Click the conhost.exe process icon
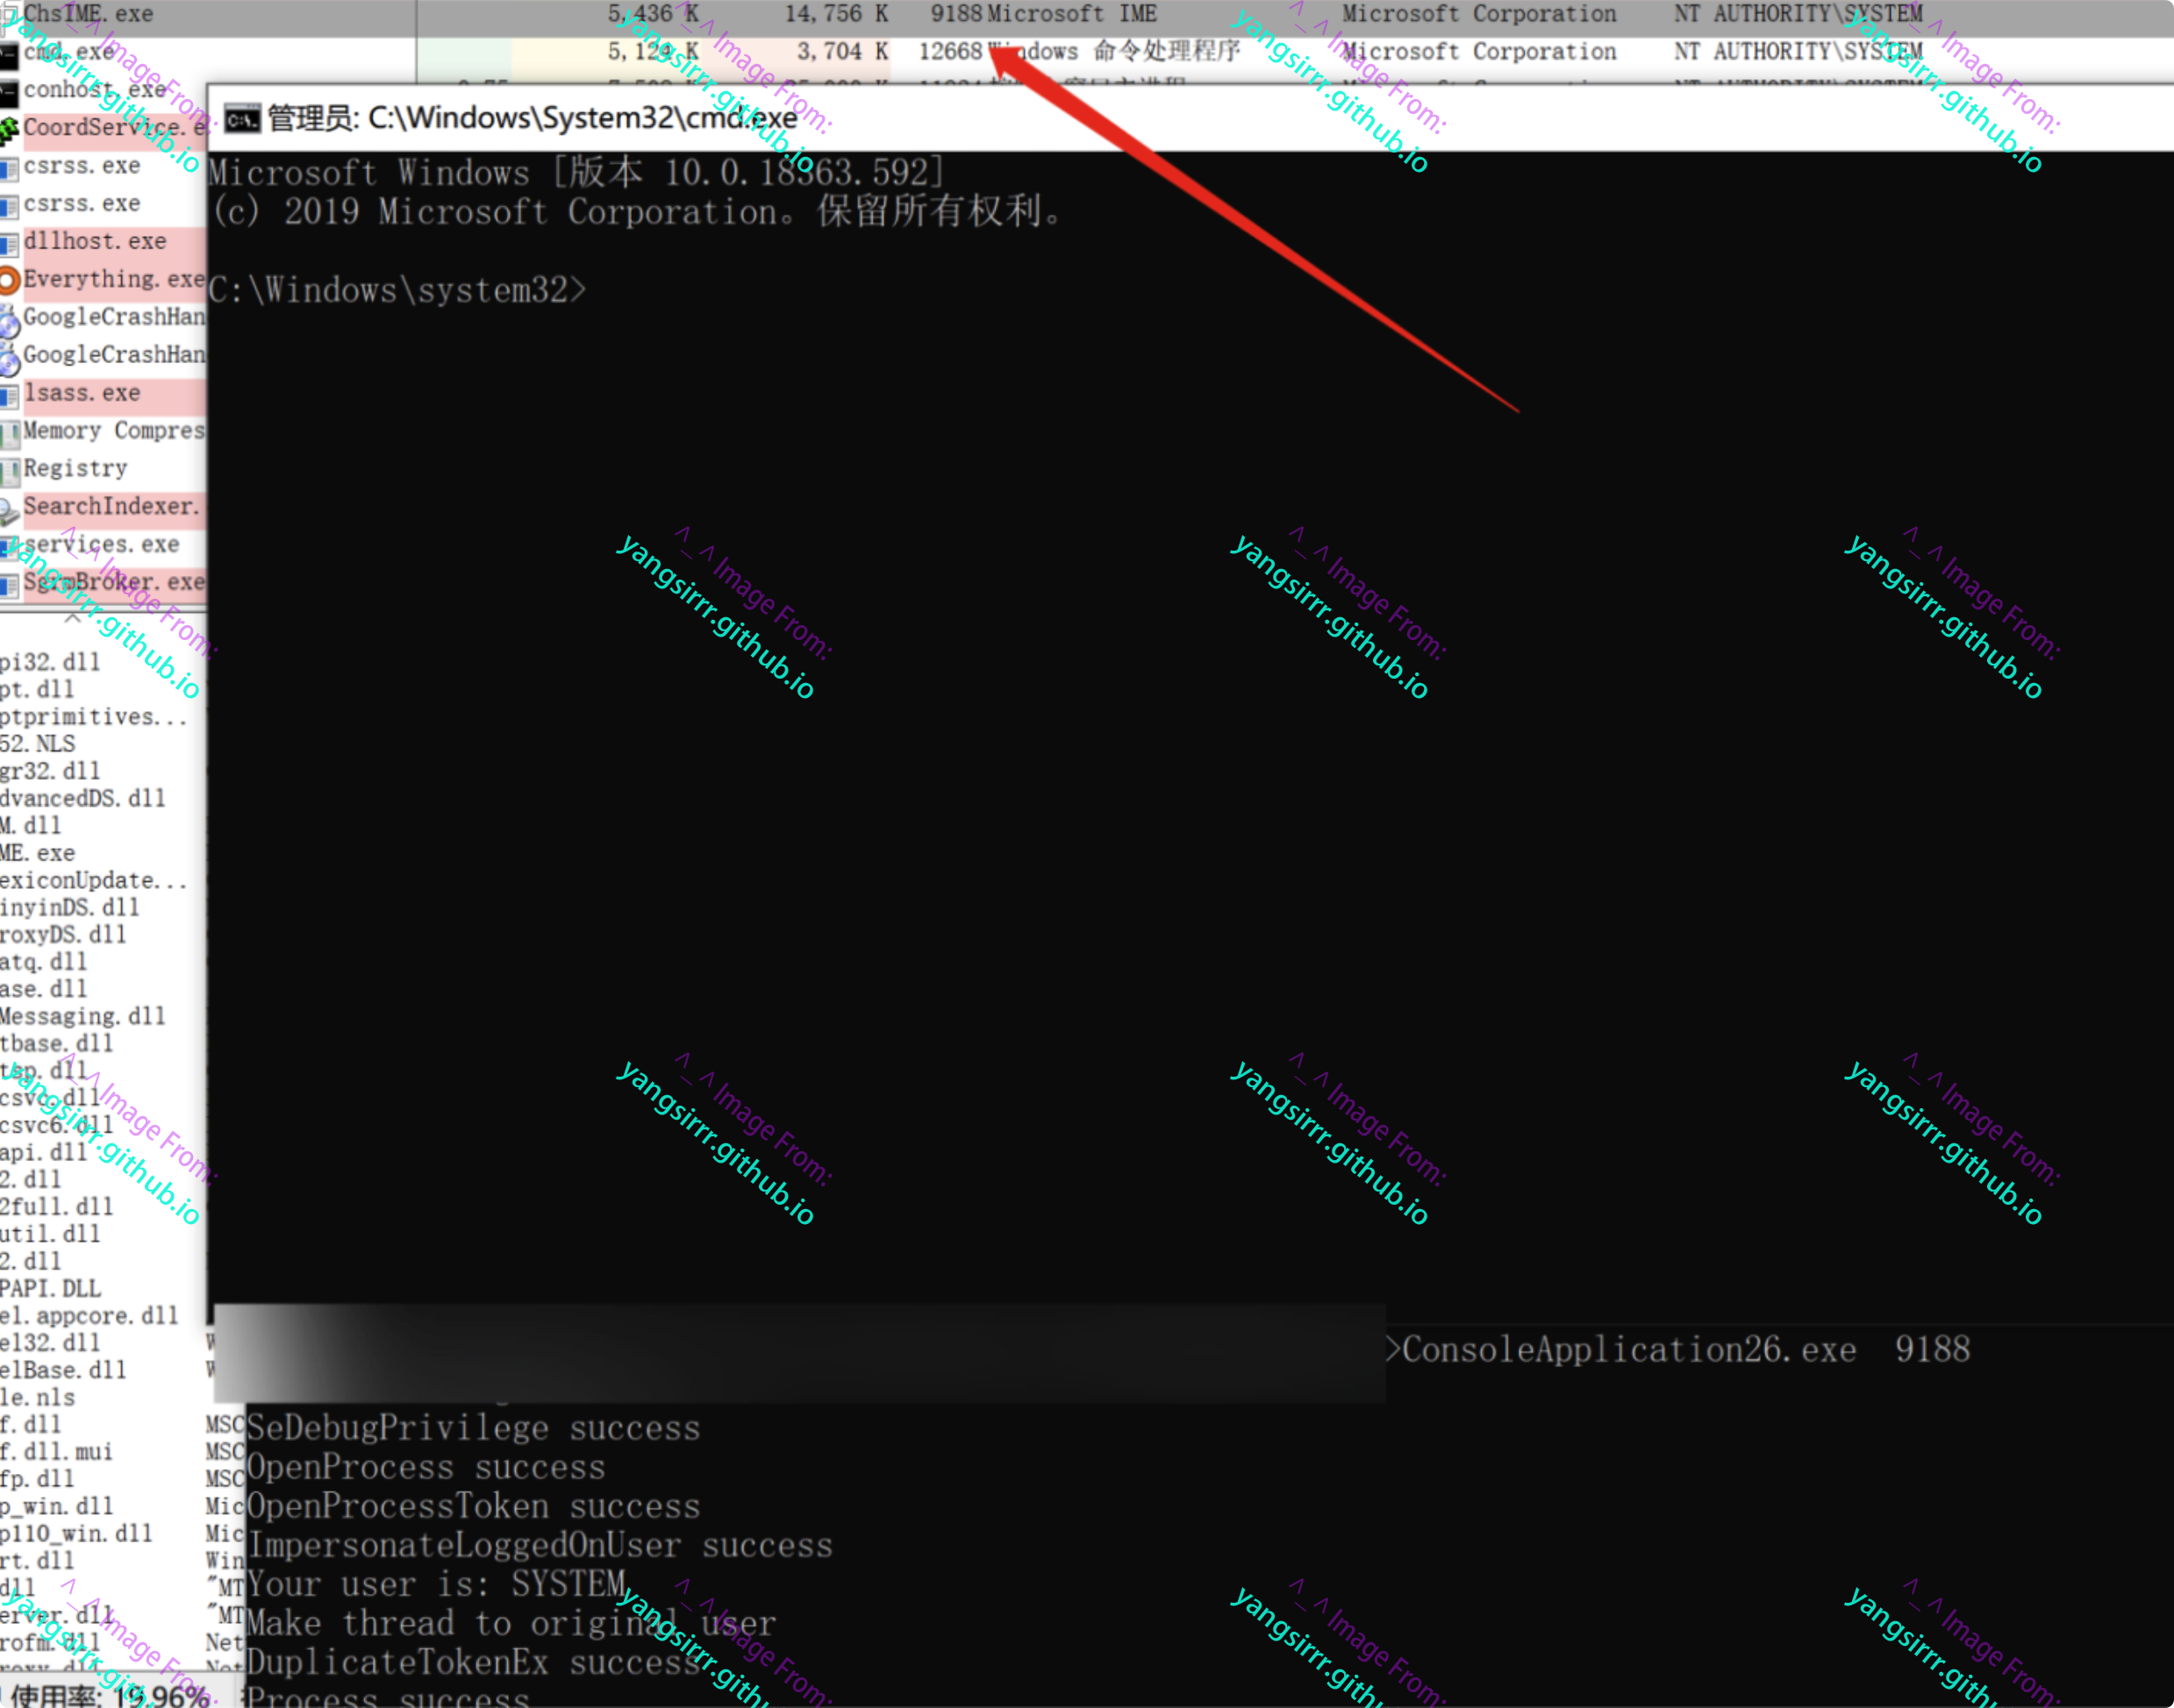 point(9,92)
